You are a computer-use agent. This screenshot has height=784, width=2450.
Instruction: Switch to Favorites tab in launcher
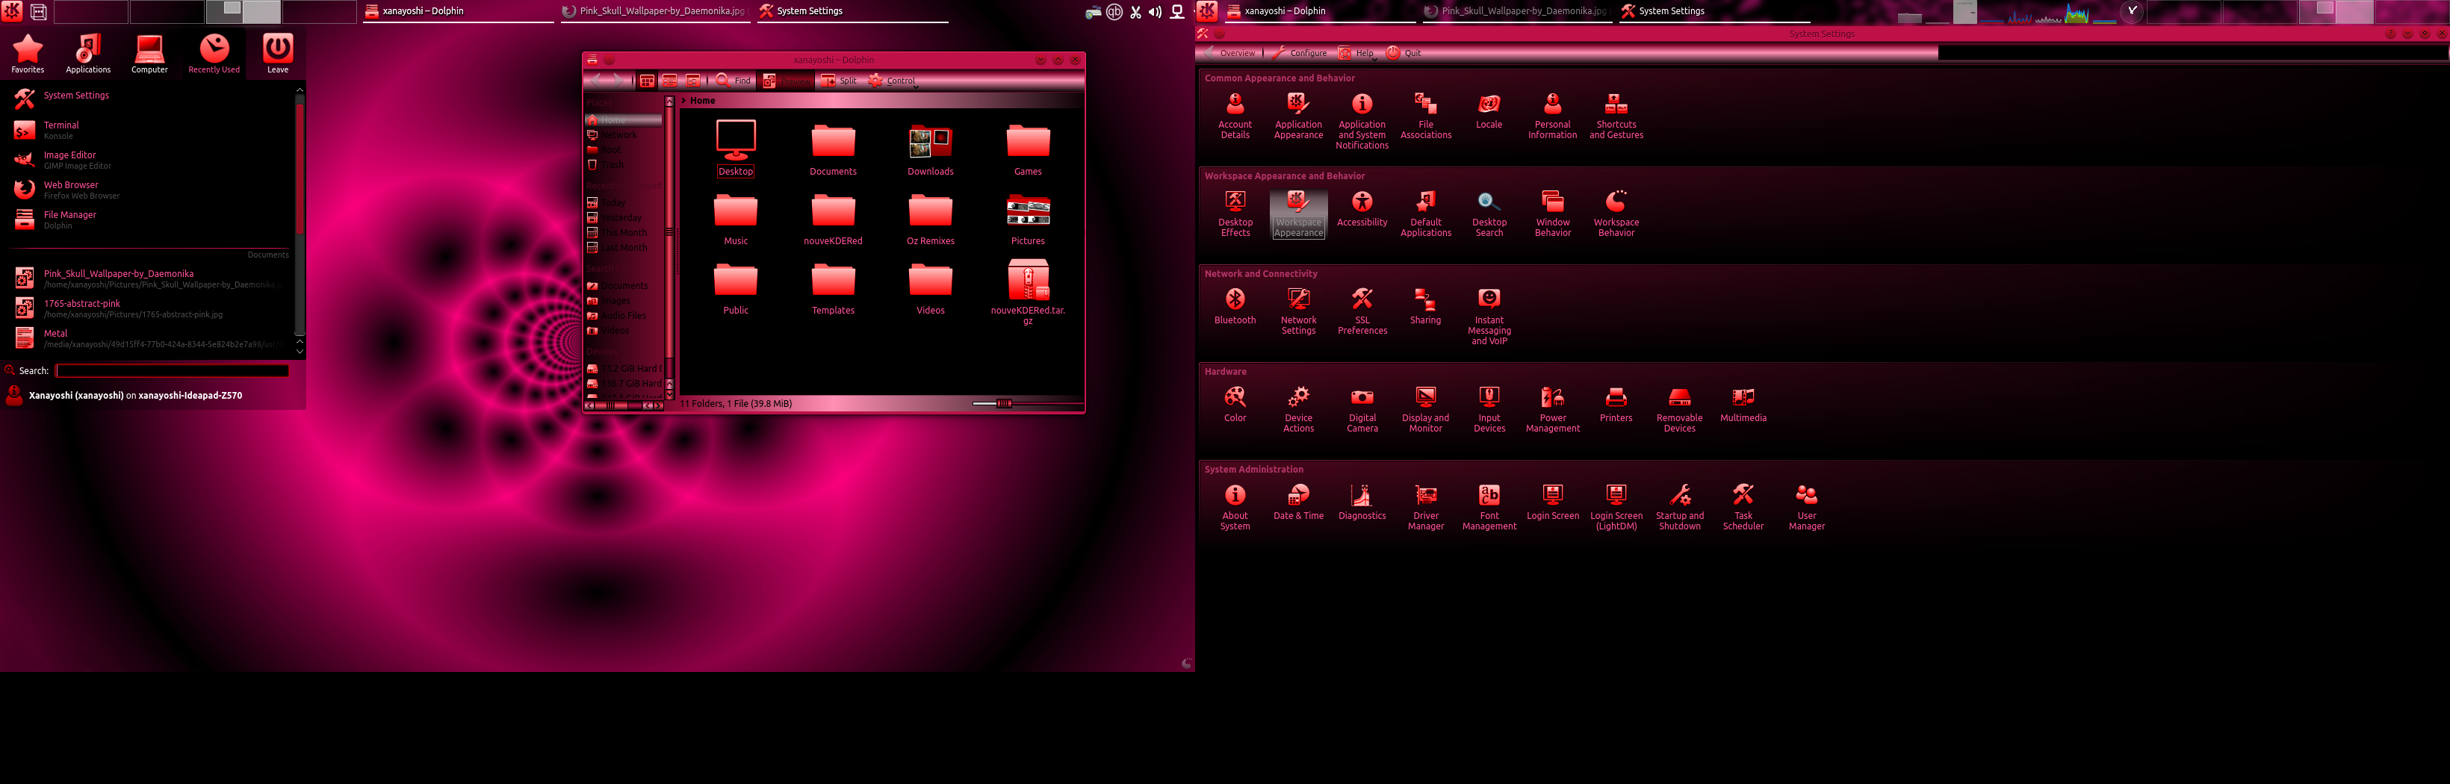(x=28, y=53)
